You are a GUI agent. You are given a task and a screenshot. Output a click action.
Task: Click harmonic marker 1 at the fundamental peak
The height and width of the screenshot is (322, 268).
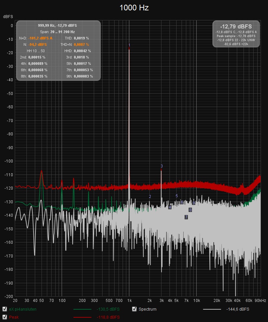click(129, 45)
